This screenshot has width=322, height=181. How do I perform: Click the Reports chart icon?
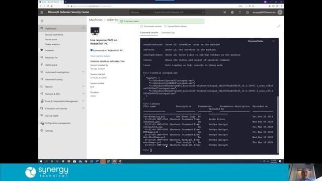[x=42, y=86]
